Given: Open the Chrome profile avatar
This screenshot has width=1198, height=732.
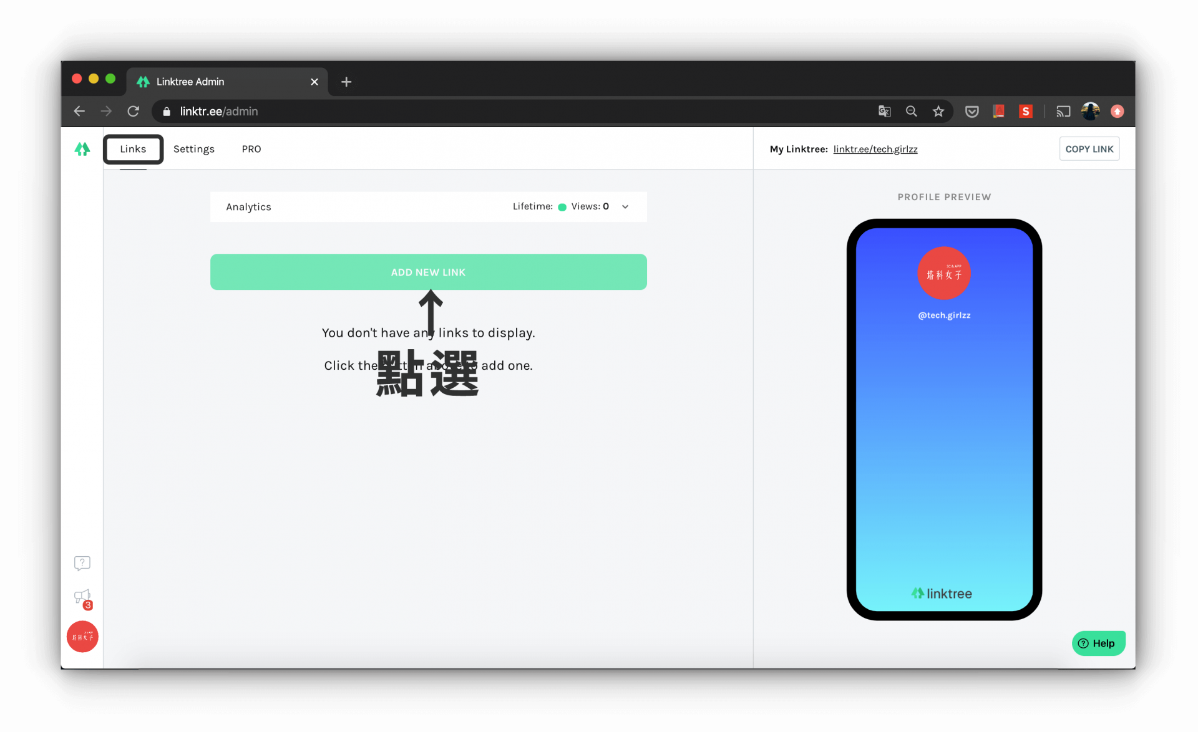Looking at the screenshot, I should pyautogui.click(x=1090, y=111).
